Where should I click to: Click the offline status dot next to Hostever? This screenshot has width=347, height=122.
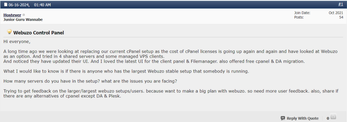pos(24,15)
